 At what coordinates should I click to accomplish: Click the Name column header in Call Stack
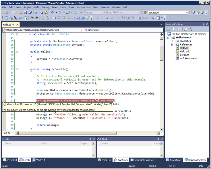click(127, 144)
